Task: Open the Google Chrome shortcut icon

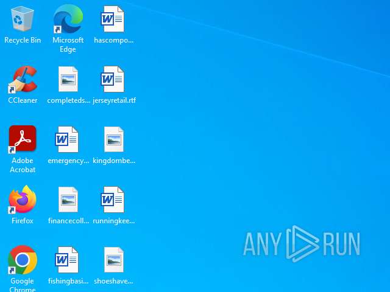Action: [x=23, y=260]
